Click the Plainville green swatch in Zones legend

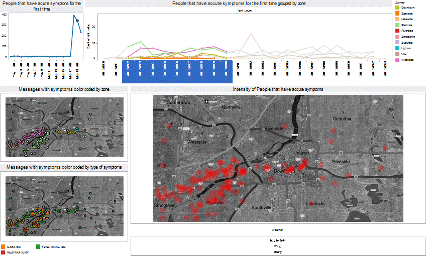click(x=397, y=25)
